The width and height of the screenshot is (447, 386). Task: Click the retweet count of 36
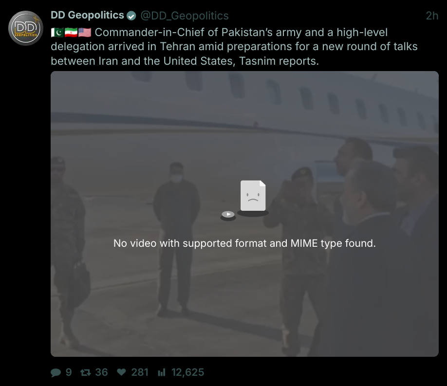pos(101,372)
